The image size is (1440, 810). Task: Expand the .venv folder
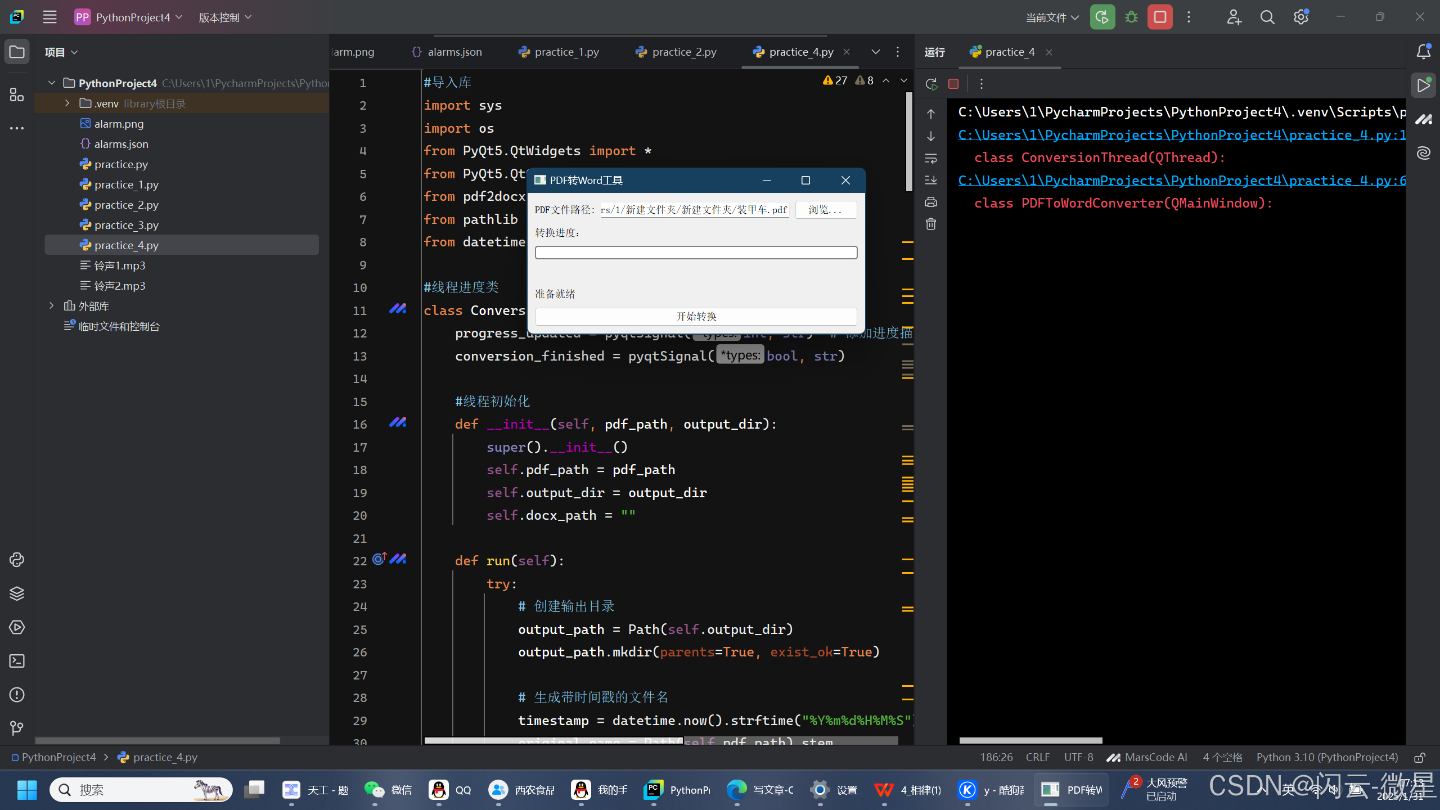pos(67,103)
